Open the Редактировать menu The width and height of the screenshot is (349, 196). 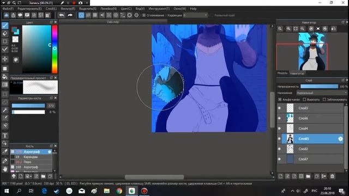29,9
